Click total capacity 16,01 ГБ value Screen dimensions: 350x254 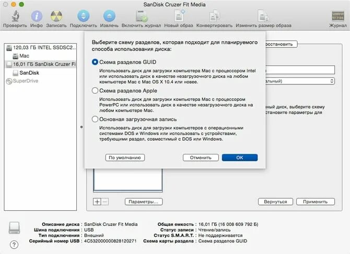[x=228, y=224]
